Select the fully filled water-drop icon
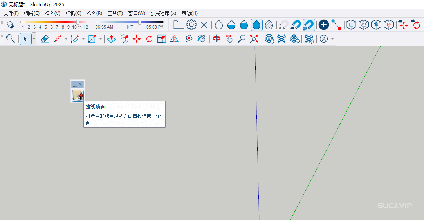The width and height of the screenshot is (424, 220). click(x=256, y=25)
